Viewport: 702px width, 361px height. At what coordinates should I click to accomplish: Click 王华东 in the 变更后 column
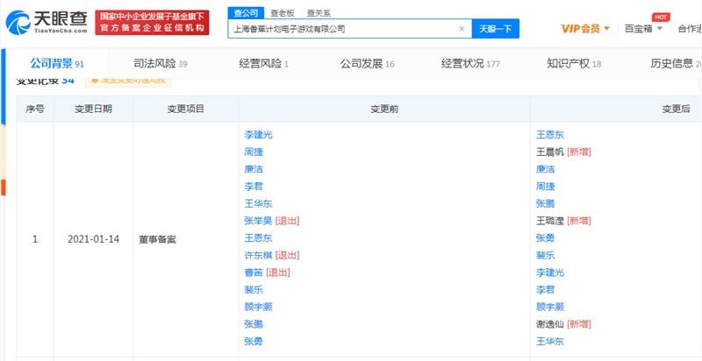coord(550,342)
